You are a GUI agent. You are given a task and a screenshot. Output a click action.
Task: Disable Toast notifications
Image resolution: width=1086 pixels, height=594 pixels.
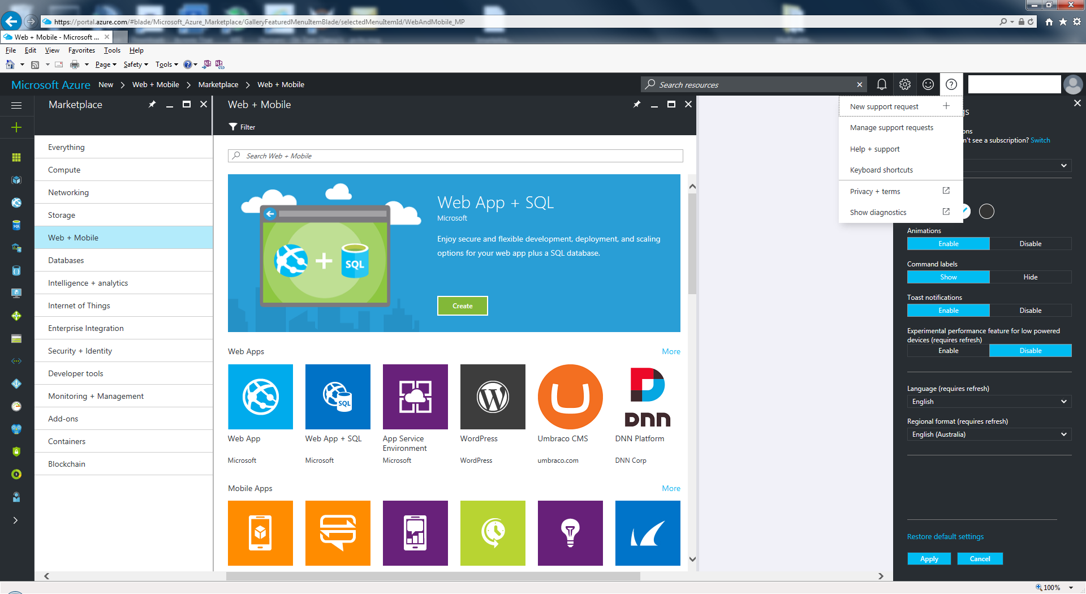(1031, 311)
